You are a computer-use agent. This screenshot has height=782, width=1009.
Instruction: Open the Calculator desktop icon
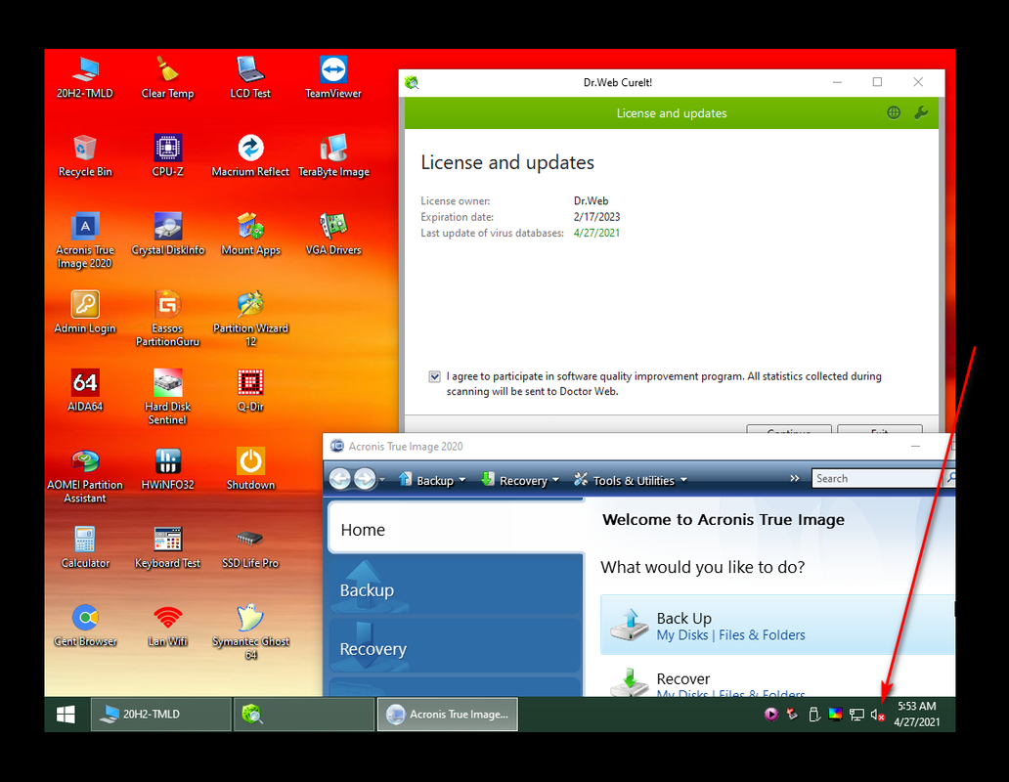coord(85,548)
